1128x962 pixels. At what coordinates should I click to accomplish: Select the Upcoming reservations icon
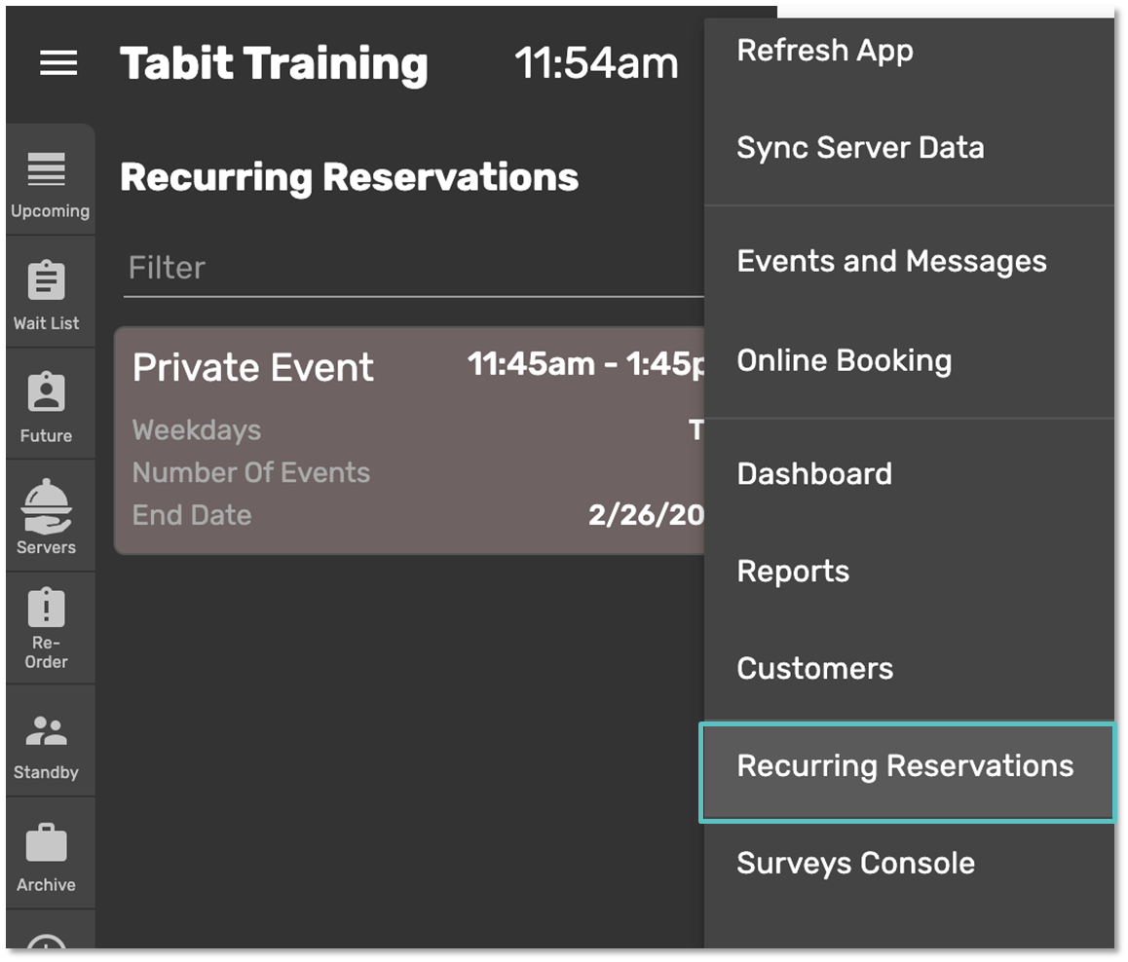tap(49, 180)
